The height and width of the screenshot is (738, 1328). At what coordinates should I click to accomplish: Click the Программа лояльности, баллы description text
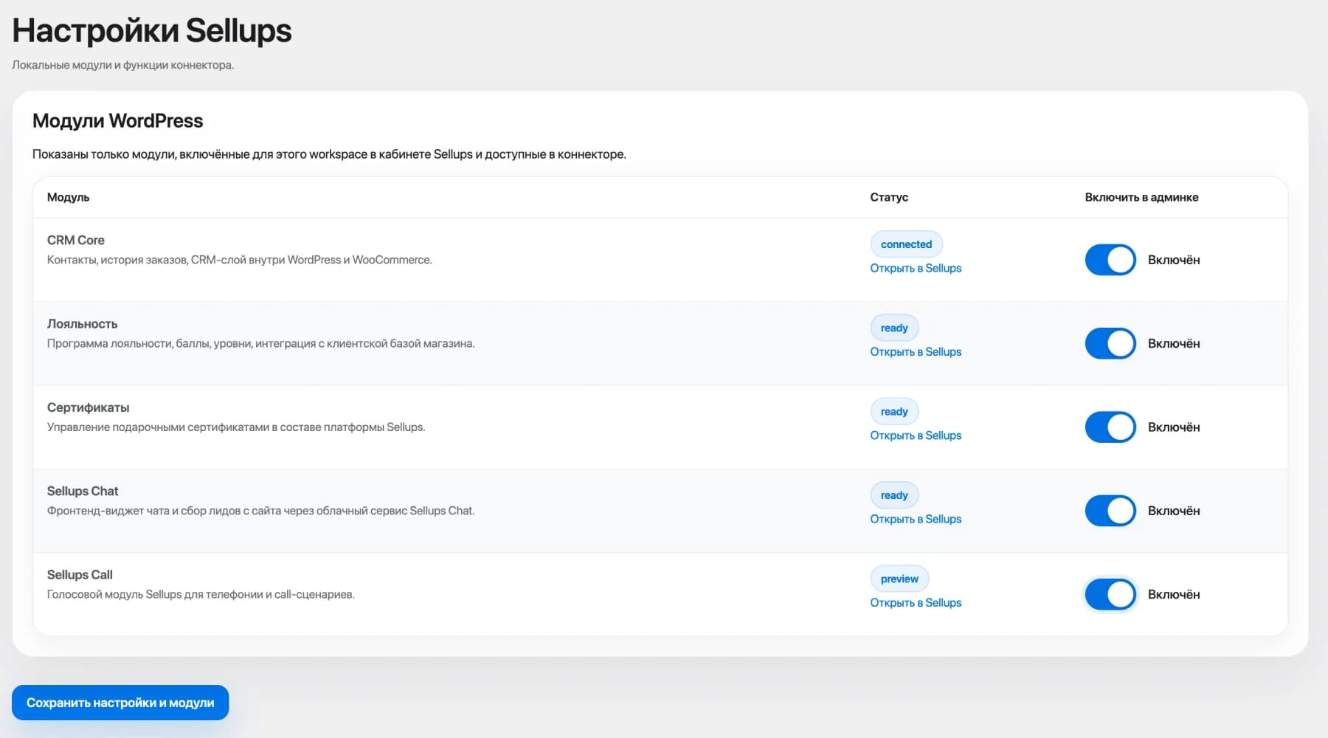260,343
